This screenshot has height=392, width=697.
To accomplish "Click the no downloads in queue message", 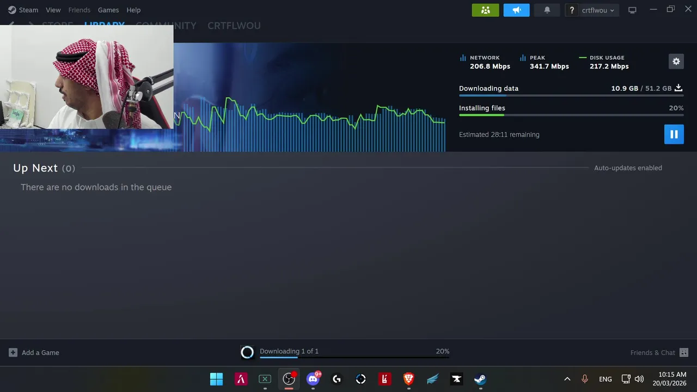I will click(96, 187).
